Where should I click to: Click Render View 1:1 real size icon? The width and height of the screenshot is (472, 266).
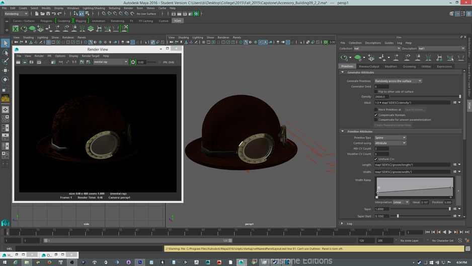(74, 62)
